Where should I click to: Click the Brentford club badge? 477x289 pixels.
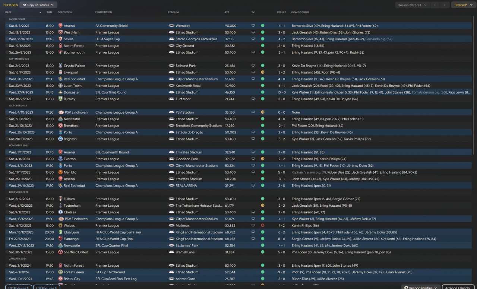tap(60, 126)
